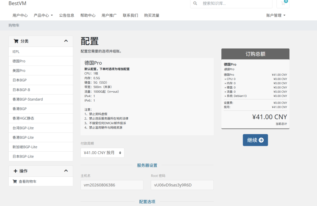Select 香港BGP-Standard category

point(41,99)
